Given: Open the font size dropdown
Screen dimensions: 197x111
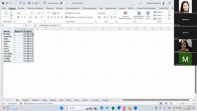Looking at the screenshot, I should click(37, 13).
